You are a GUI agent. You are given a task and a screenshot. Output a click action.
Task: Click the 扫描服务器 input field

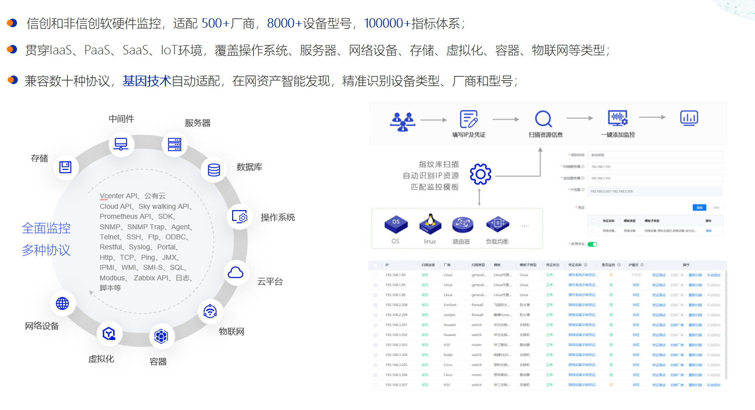click(656, 167)
